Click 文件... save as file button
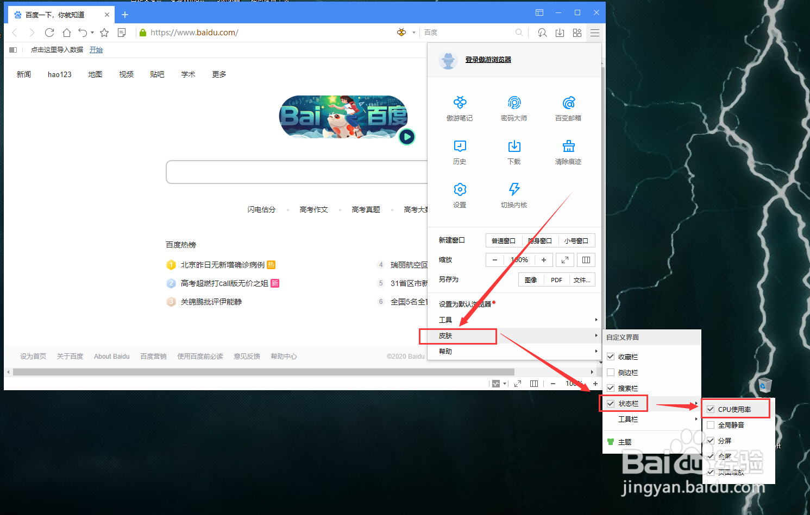 (x=582, y=279)
